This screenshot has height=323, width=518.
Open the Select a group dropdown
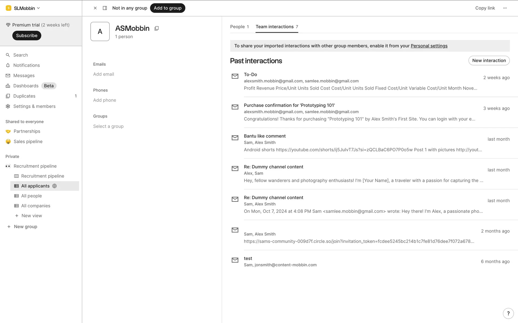(108, 126)
